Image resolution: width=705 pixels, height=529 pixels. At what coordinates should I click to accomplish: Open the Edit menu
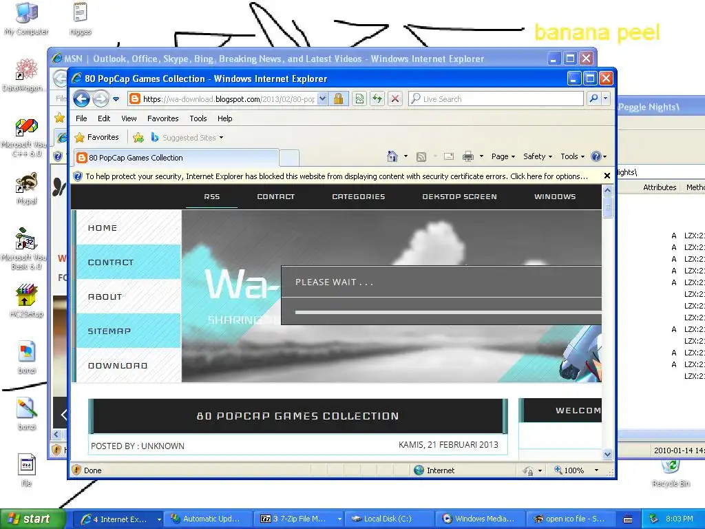[x=104, y=118]
